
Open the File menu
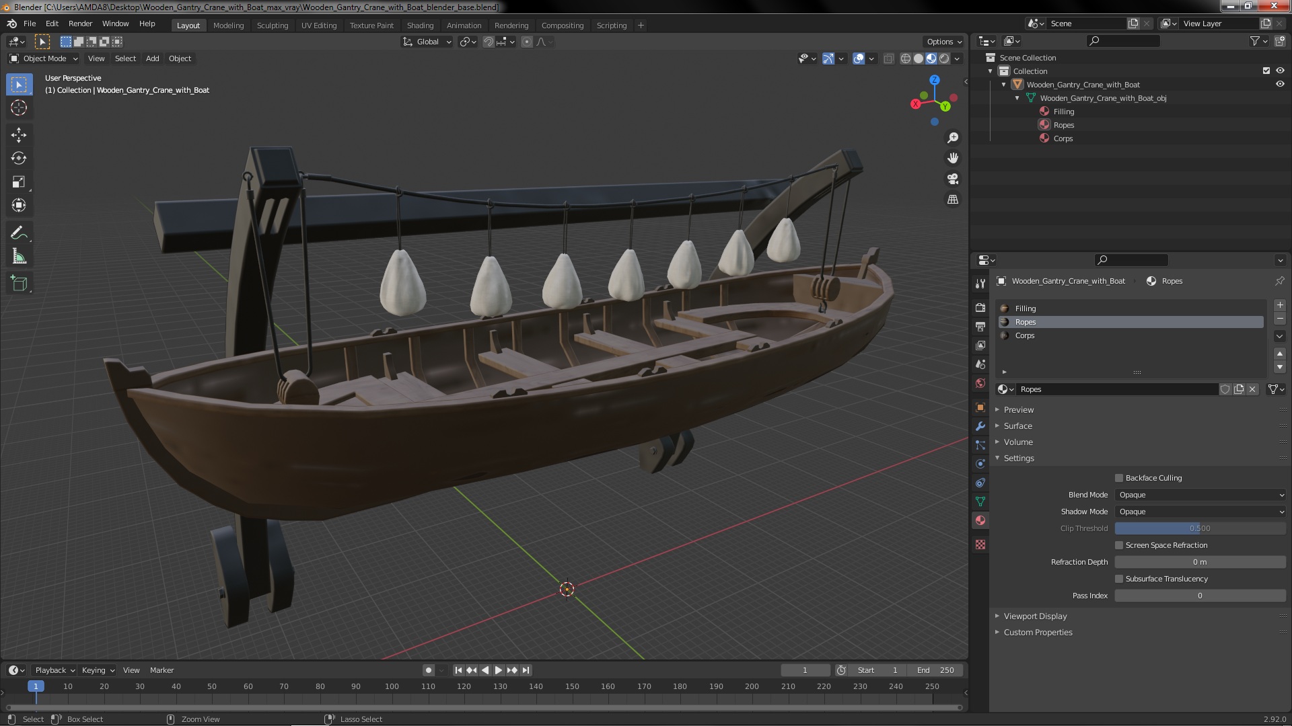click(x=30, y=24)
